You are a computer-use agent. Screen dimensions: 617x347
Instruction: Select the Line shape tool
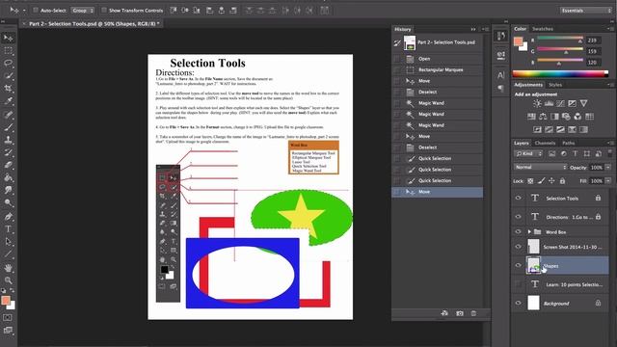pos(8,254)
